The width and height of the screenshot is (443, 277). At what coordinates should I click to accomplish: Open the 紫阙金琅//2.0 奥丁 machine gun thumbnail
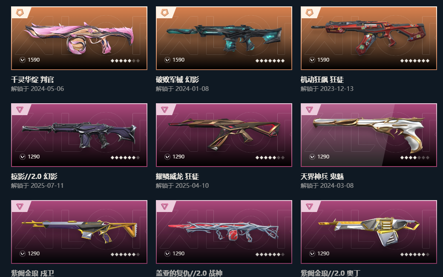tap(369, 232)
